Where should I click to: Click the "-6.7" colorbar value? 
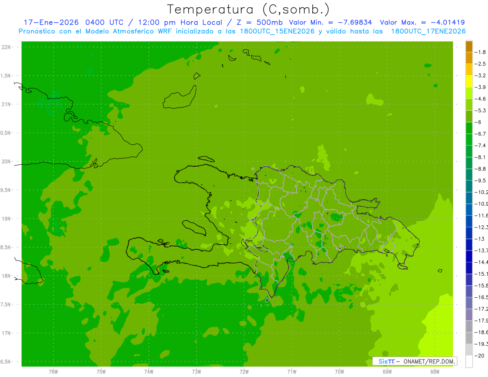[x=480, y=134]
